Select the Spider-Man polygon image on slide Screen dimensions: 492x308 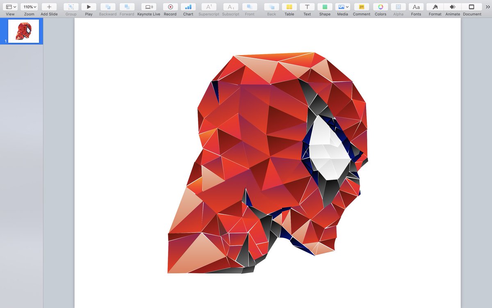pos(268,163)
